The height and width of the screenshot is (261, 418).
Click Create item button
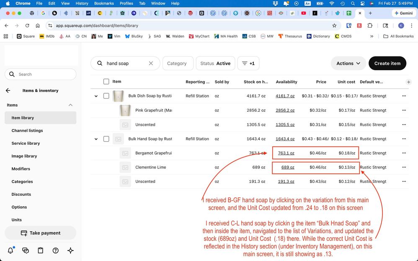387,64
